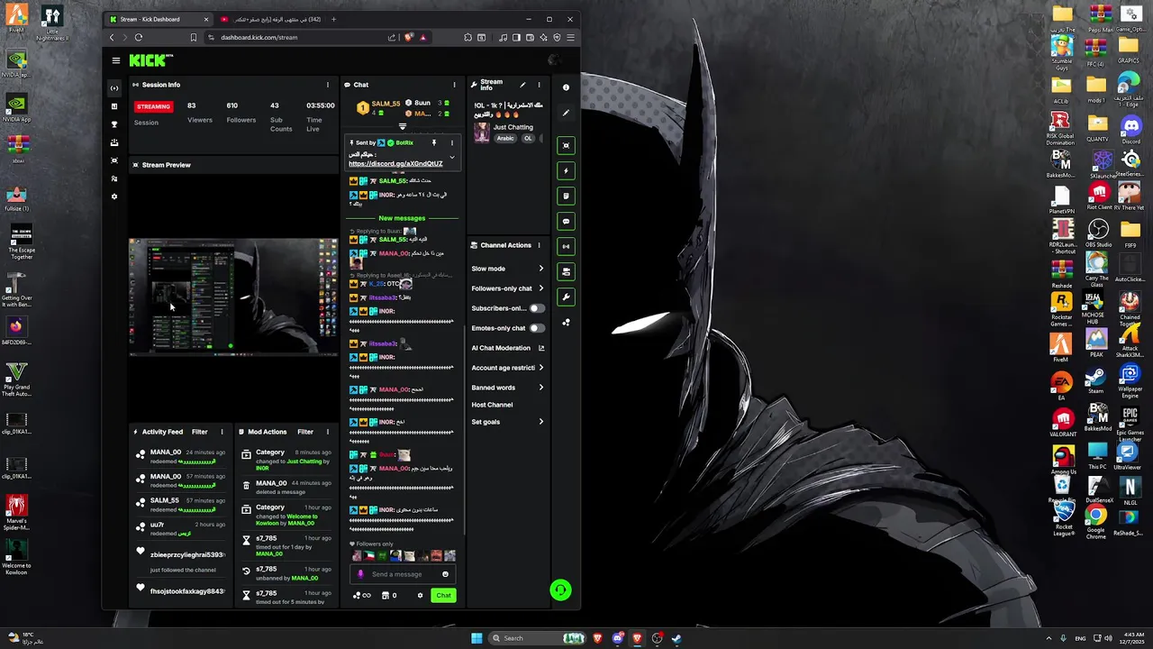The height and width of the screenshot is (649, 1153).
Task: Open the green support headset button
Action: click(560, 590)
